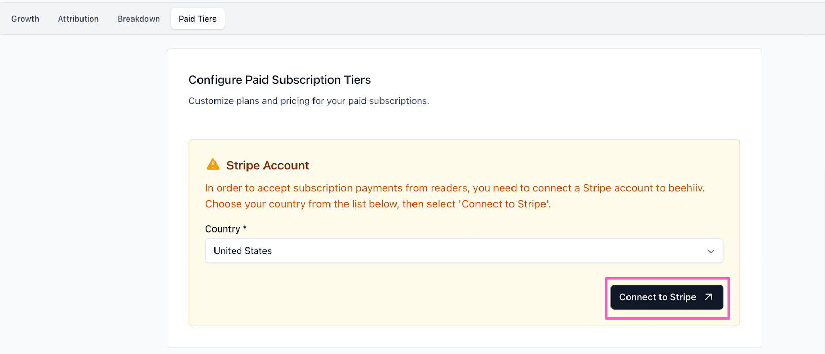Click the quoted 'Connect to Stripe' instruction text
This screenshot has width=825, height=354.
click(x=505, y=204)
